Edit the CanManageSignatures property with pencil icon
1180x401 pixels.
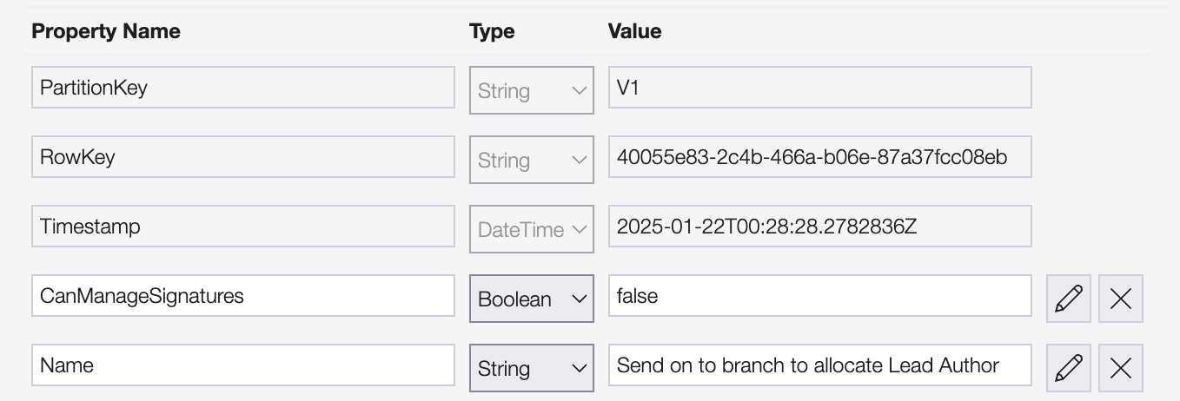[1068, 299]
